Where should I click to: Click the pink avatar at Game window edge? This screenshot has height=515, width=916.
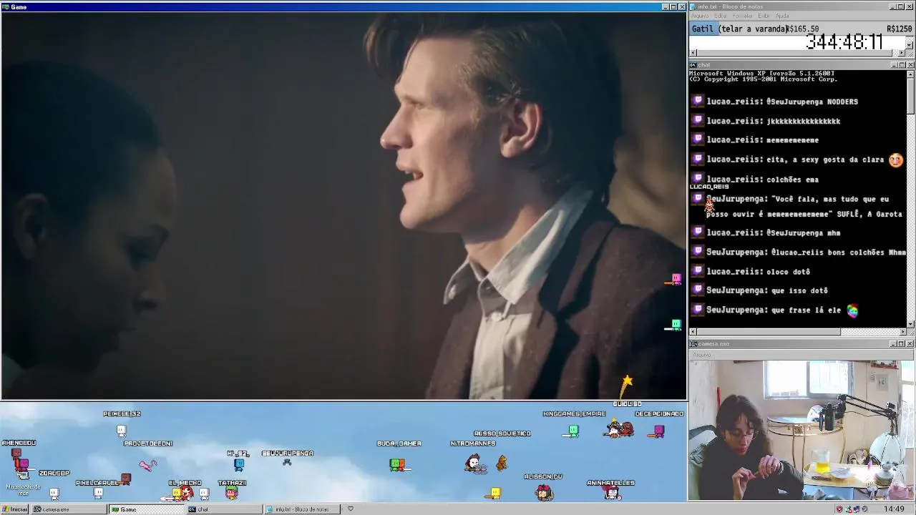coord(675,279)
